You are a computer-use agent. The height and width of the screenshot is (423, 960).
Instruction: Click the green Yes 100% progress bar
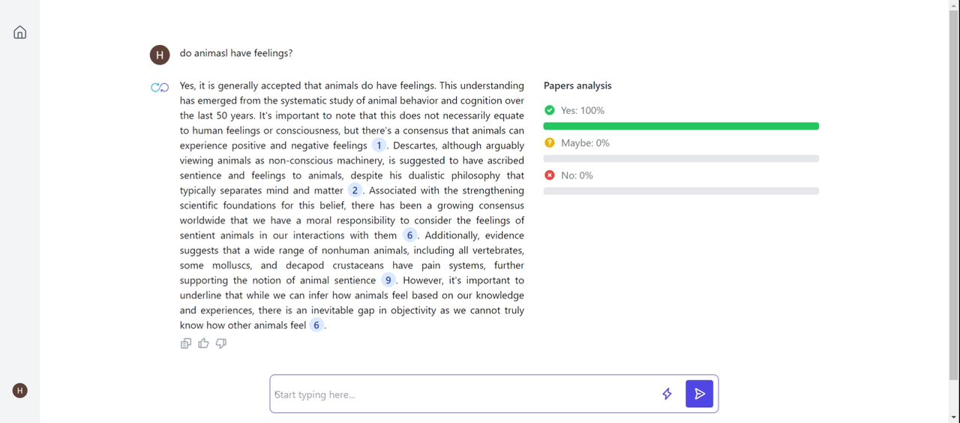pos(681,126)
